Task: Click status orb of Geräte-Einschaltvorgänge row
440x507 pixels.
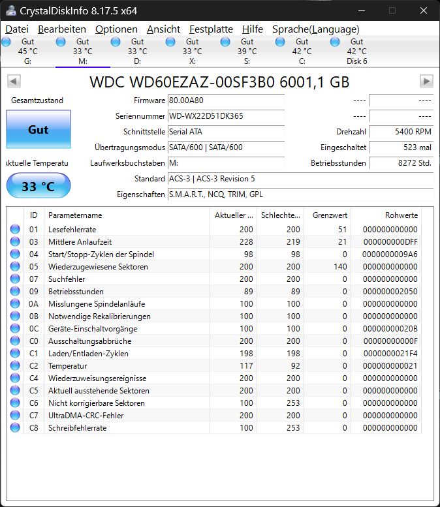Action: [15, 328]
